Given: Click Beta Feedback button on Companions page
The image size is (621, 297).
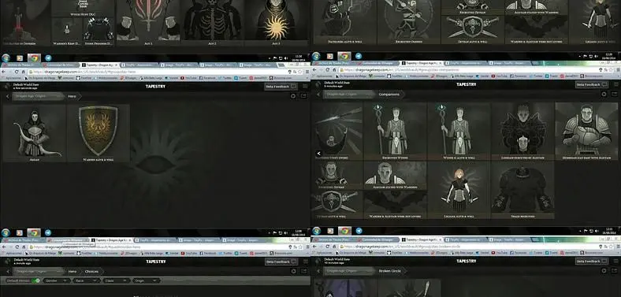Looking at the screenshot, I should click(592, 84).
